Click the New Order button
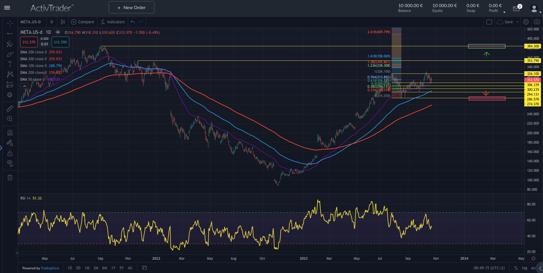 (x=131, y=7)
